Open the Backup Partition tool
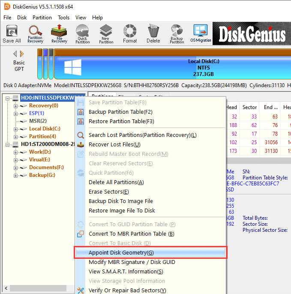This screenshot has height=294, width=291. point(177,33)
